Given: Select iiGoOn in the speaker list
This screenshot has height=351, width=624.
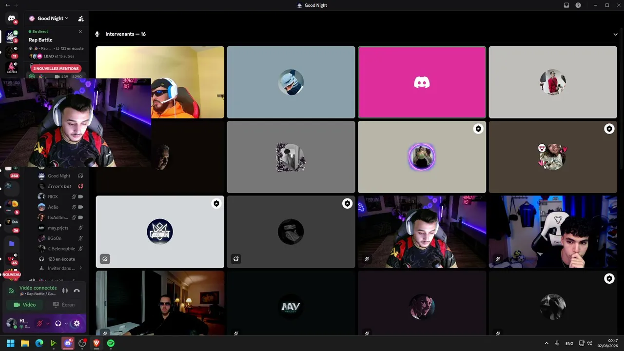Looking at the screenshot, I should point(60,238).
